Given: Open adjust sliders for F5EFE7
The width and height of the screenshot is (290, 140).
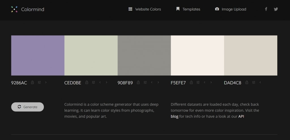Looking at the screenshot, I should tap(198, 82).
